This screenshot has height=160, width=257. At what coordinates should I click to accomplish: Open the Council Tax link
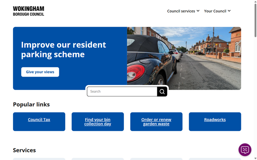click(x=39, y=120)
